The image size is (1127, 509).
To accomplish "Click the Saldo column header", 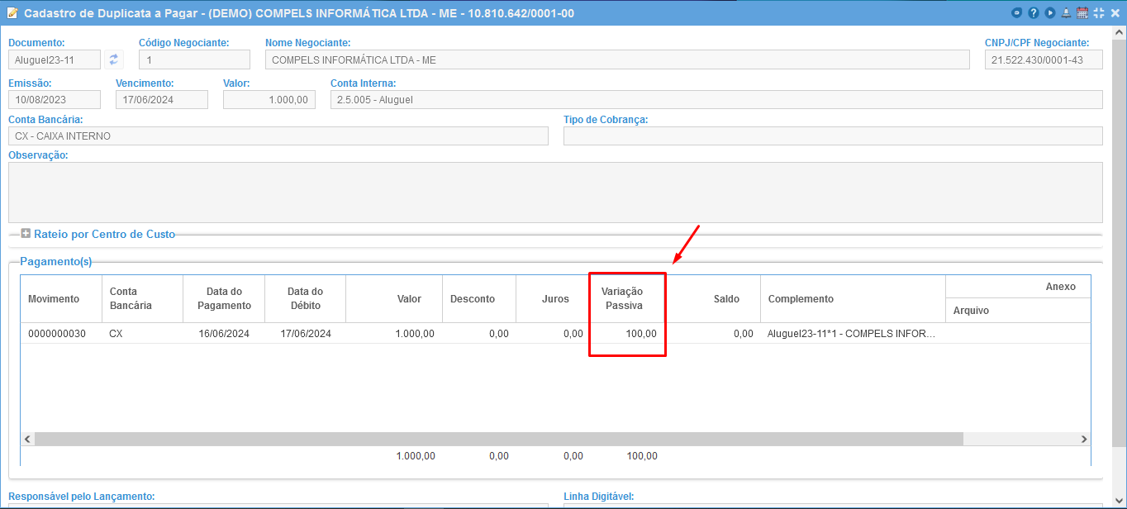I will tap(712, 298).
